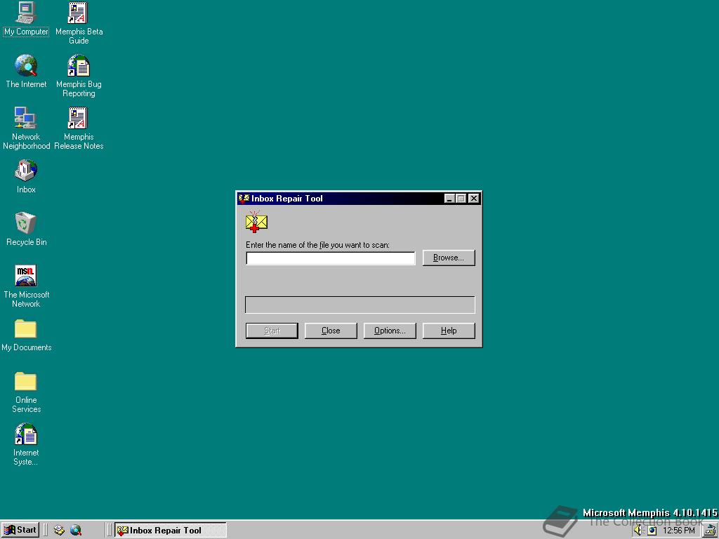Click the broken envelope icon in dialog
This screenshot has height=539, width=719.
click(256, 221)
